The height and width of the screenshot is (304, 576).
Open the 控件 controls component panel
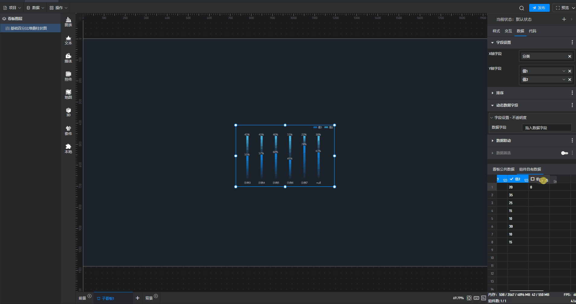(x=68, y=76)
